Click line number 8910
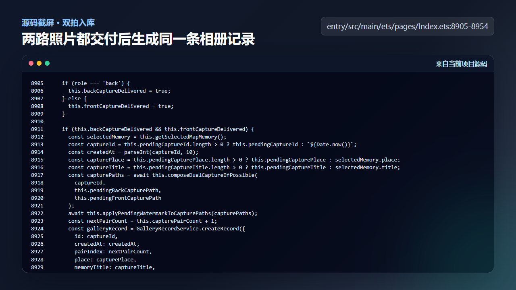Viewport: 516px width, 290px height. point(37,121)
